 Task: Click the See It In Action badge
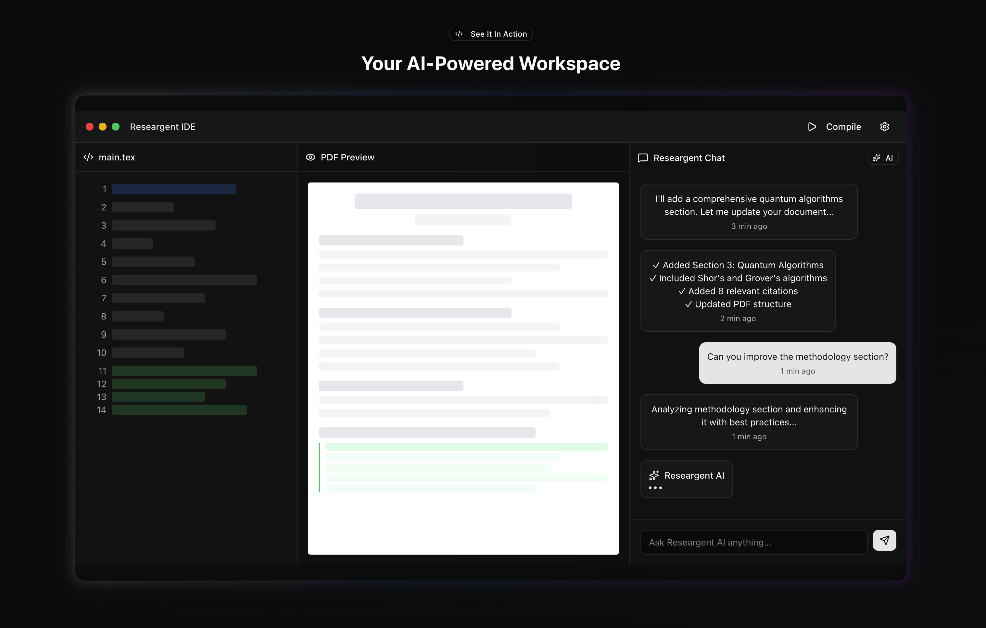[490, 34]
